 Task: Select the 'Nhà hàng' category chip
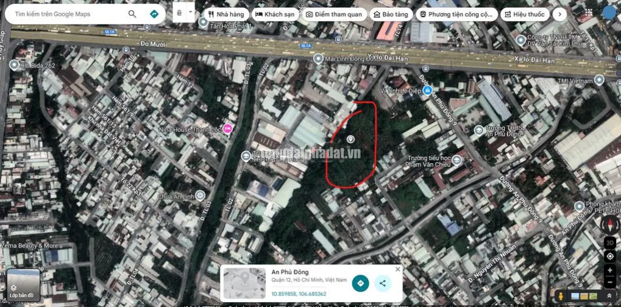(226, 14)
